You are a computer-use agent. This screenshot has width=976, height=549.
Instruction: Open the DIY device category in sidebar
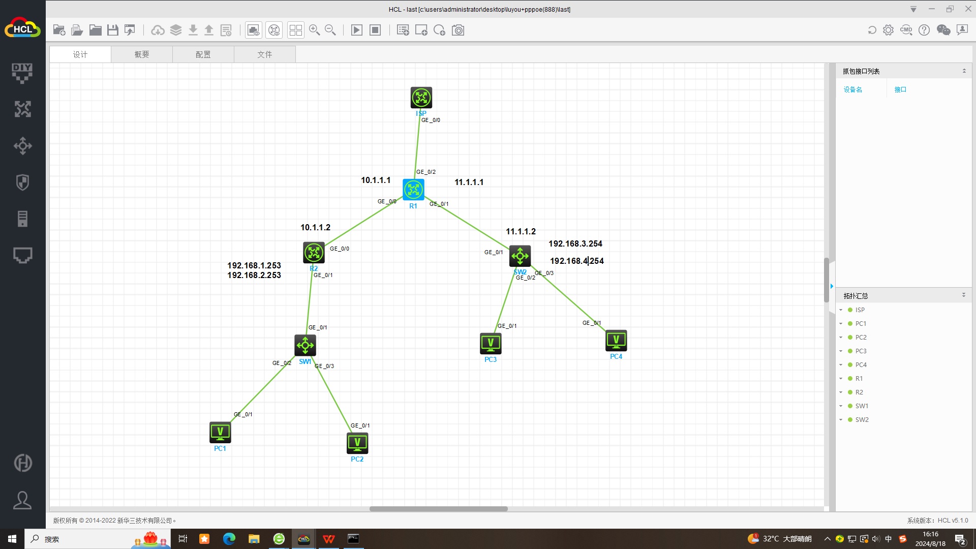click(22, 73)
